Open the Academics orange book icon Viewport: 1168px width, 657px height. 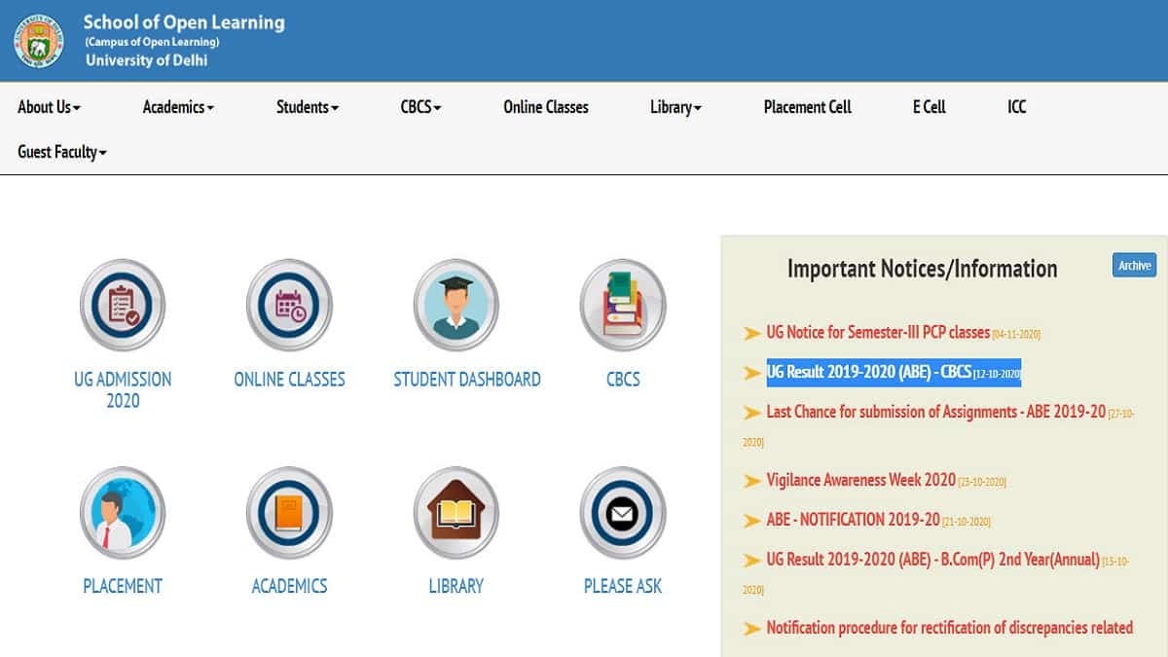(289, 512)
